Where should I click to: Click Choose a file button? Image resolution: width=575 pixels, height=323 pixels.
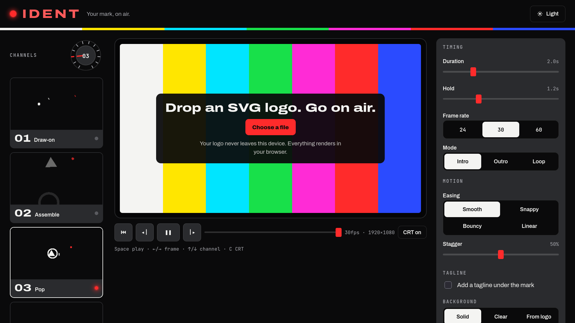[x=270, y=127]
